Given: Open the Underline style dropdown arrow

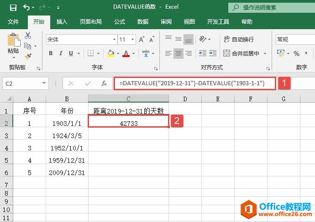Looking at the screenshot, I should point(79,53).
